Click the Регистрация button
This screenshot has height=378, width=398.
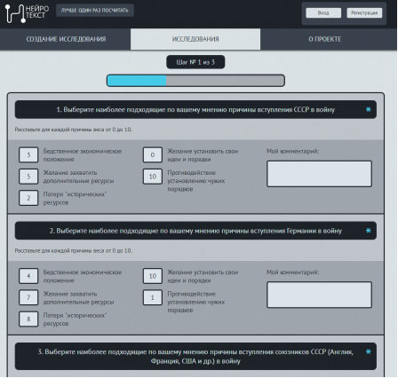(x=364, y=13)
